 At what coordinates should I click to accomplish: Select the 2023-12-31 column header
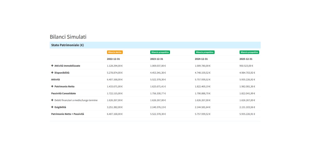[157, 59]
